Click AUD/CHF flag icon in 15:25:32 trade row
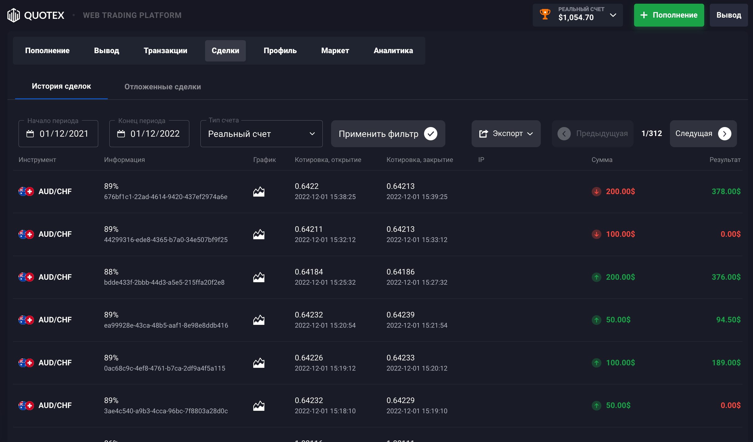The height and width of the screenshot is (442, 753). (x=26, y=277)
